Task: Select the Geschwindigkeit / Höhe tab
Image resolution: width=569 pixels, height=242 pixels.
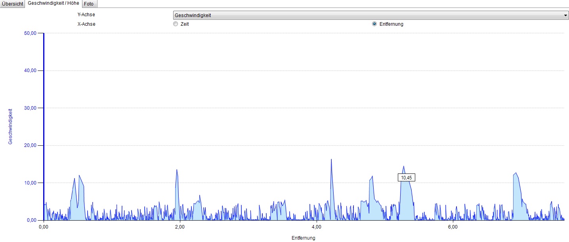Action: click(x=53, y=3)
